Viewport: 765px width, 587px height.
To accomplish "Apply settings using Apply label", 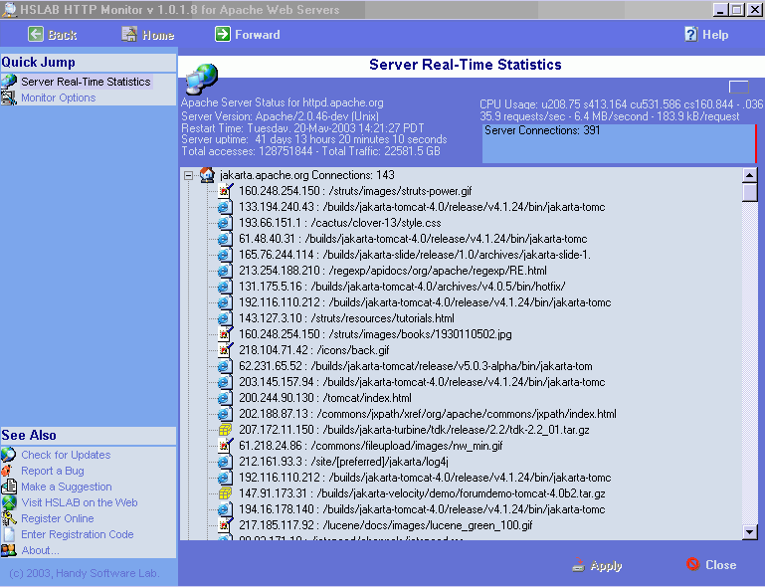I will click(606, 565).
